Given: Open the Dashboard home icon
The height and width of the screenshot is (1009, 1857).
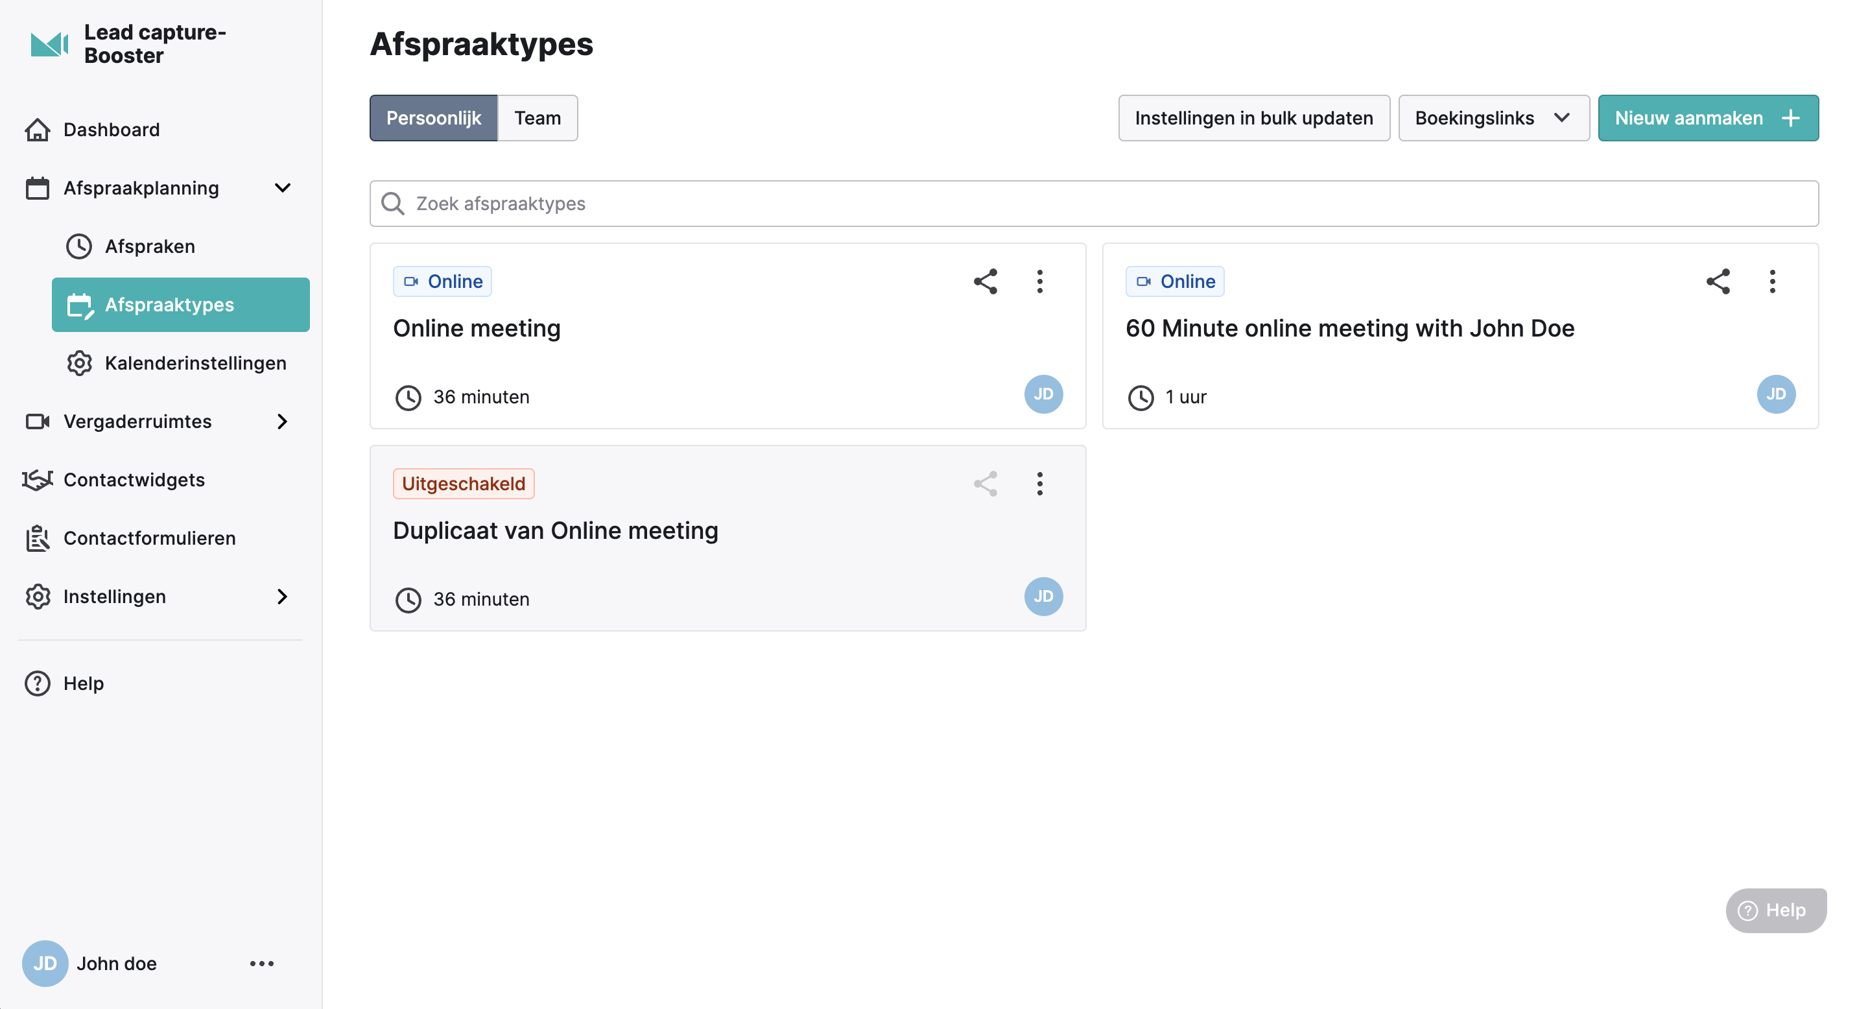Looking at the screenshot, I should pos(38,130).
